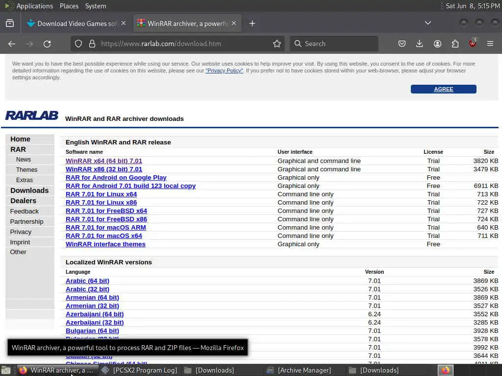Open the Applications menu
This screenshot has width=502, height=376.
pyautogui.click(x=35, y=6)
